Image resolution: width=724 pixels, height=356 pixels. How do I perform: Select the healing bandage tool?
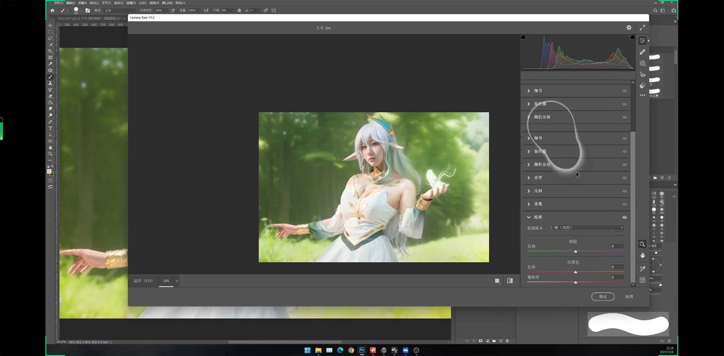coord(642,52)
